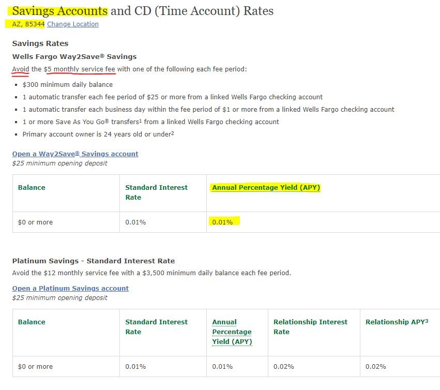
Task: Click the Standard Interest Rate header in Platinum table
Action: click(x=156, y=327)
